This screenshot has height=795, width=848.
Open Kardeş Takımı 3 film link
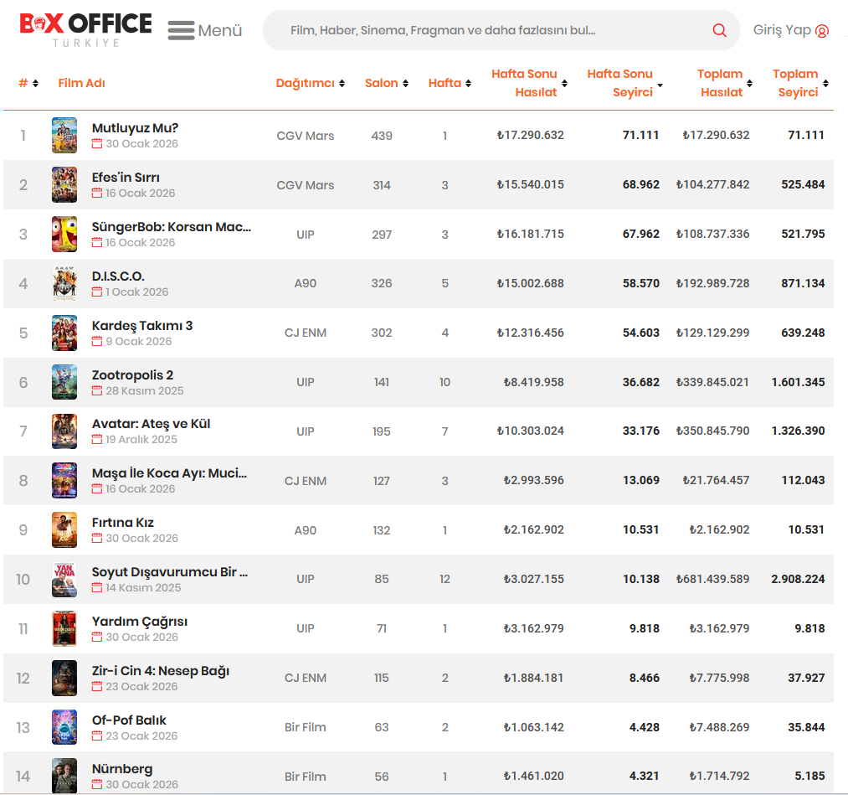(142, 326)
